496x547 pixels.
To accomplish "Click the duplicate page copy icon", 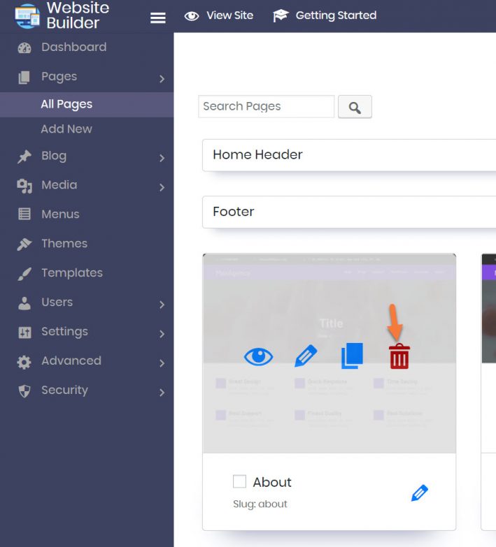I will coord(352,356).
